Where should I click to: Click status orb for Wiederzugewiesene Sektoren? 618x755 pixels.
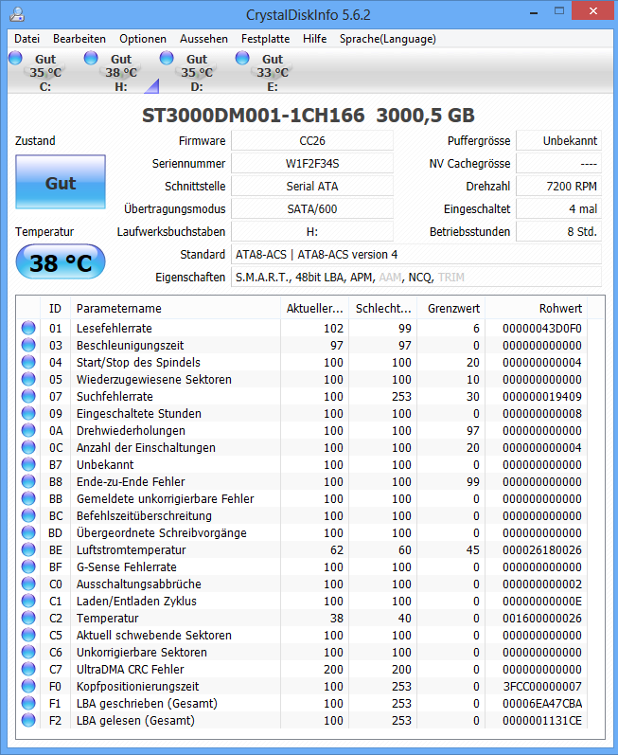[x=28, y=380]
